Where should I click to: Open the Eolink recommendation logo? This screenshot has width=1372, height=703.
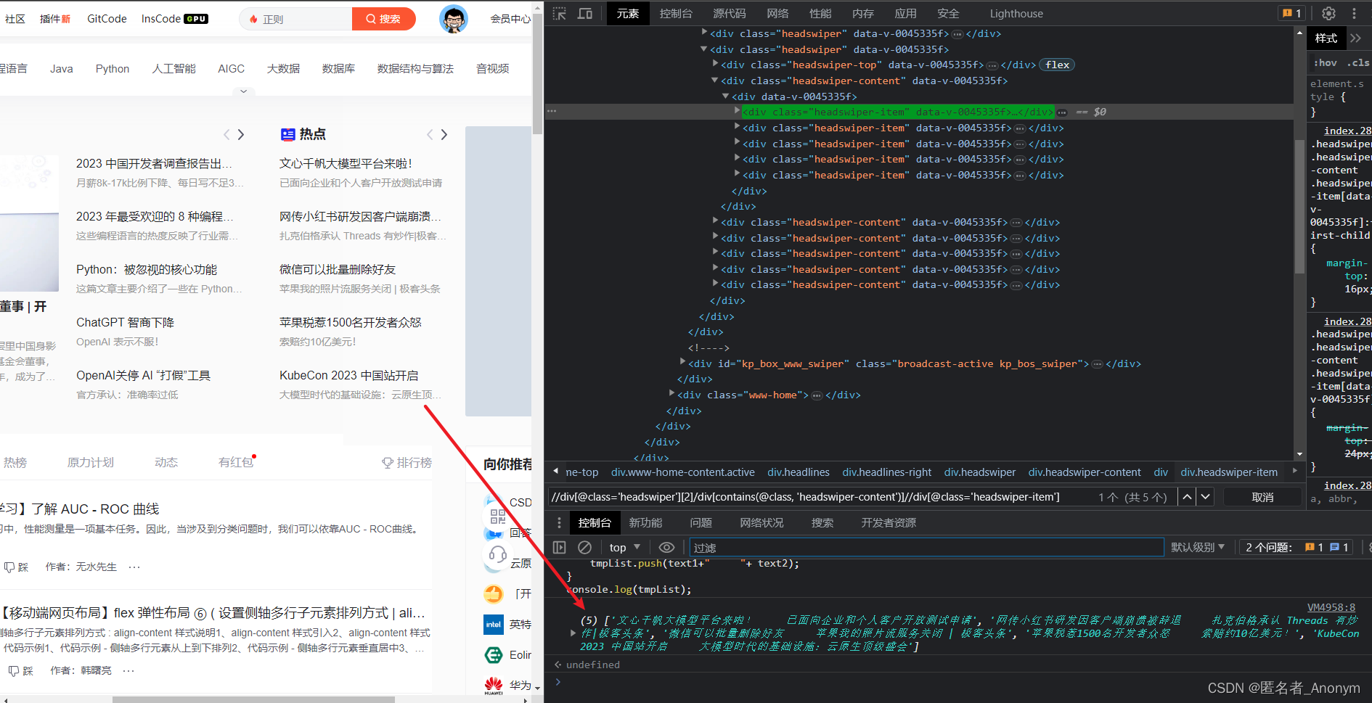point(494,655)
